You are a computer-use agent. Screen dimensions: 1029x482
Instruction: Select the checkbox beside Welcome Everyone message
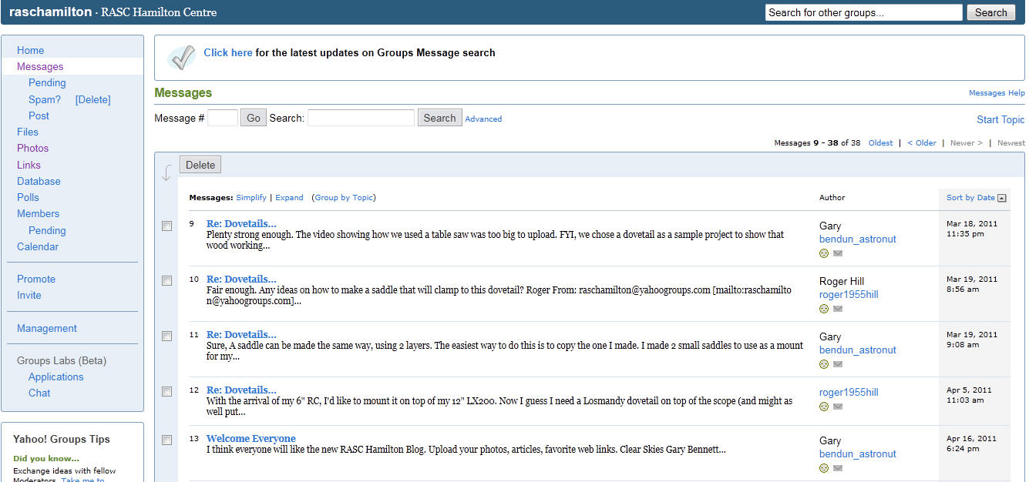coord(166,440)
